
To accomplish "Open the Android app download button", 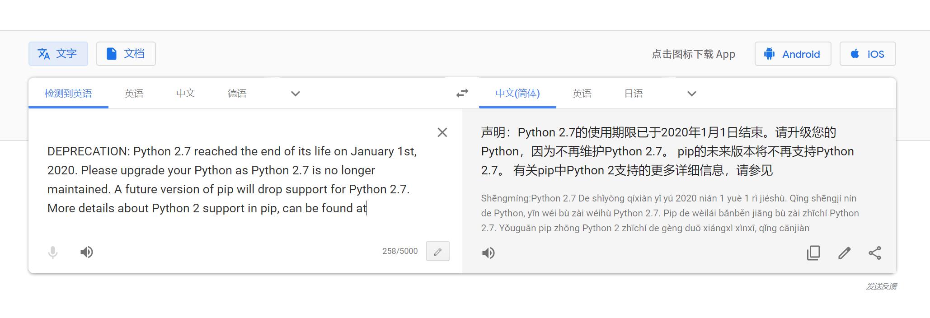I will click(x=793, y=54).
